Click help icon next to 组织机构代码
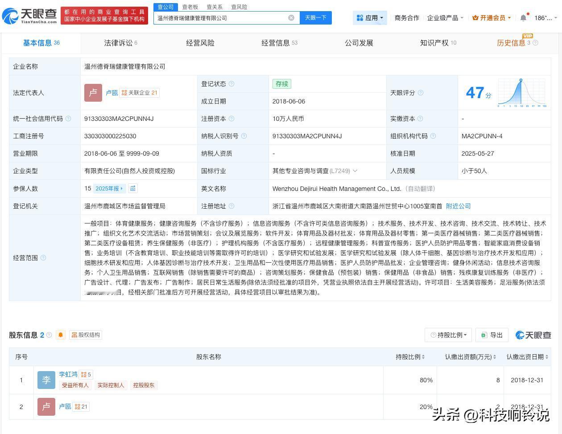 [x=433, y=136]
